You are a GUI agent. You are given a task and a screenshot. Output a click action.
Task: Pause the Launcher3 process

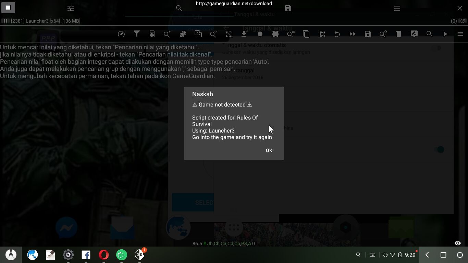click(x=5, y=21)
